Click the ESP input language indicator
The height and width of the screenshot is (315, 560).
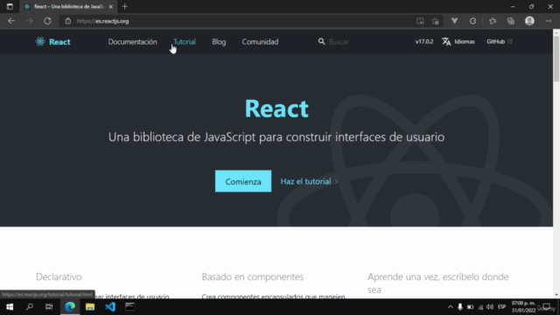pos(501,307)
